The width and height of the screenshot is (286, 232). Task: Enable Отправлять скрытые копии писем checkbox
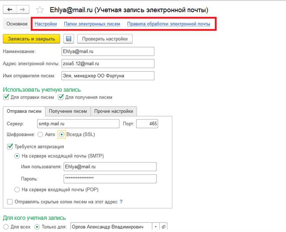tap(10, 202)
